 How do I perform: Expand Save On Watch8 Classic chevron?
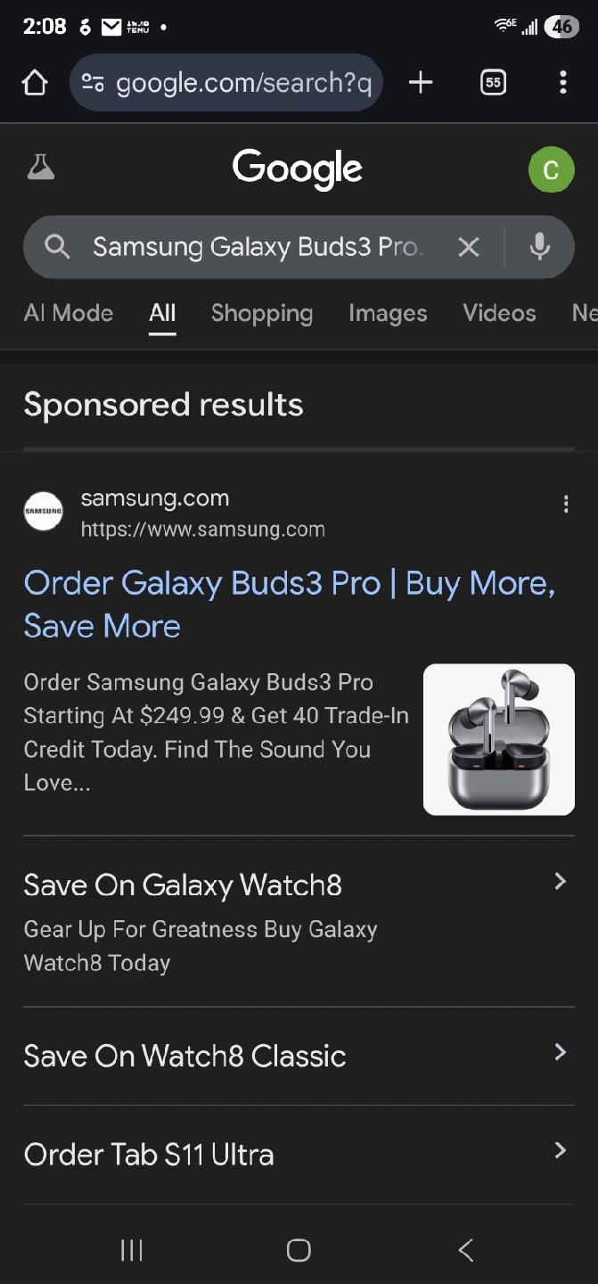tap(560, 1052)
